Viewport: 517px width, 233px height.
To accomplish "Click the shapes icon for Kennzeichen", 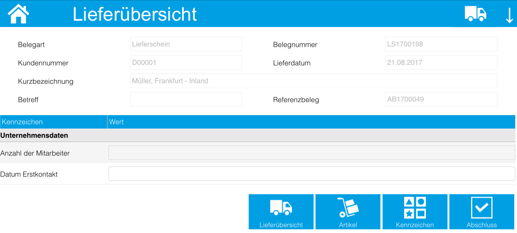I will point(414,207).
